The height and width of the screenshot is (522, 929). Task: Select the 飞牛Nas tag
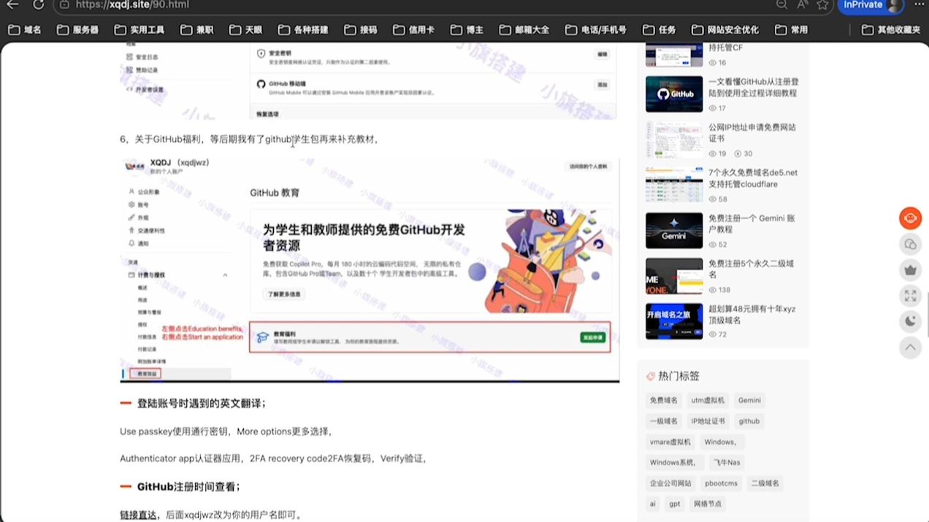(x=727, y=462)
